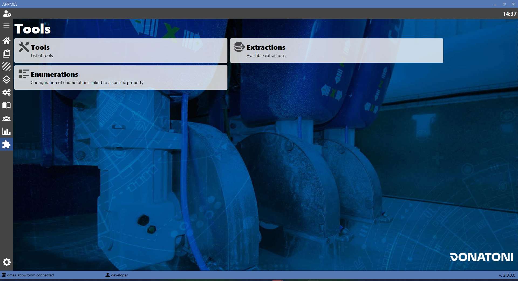Expand the hamburger menu in the sidebar
Screen dimensions: 518x281
click(x=6, y=26)
